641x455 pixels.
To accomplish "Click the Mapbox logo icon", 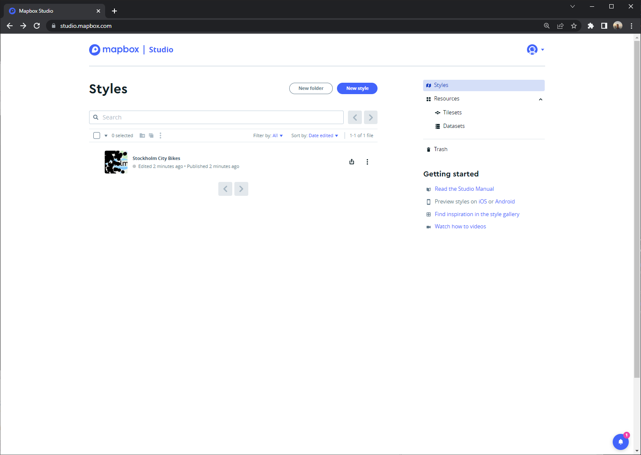I will (x=95, y=50).
